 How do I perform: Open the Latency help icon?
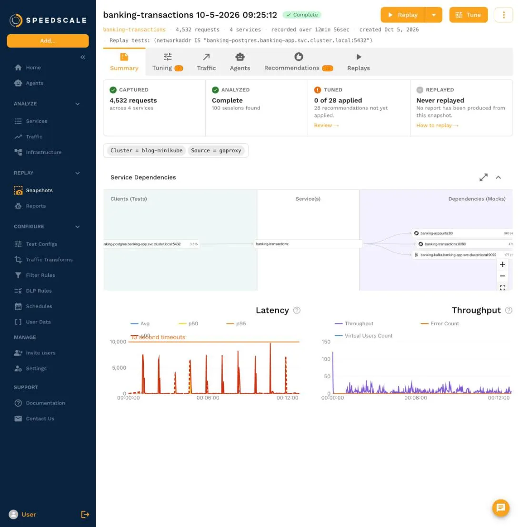[297, 310]
